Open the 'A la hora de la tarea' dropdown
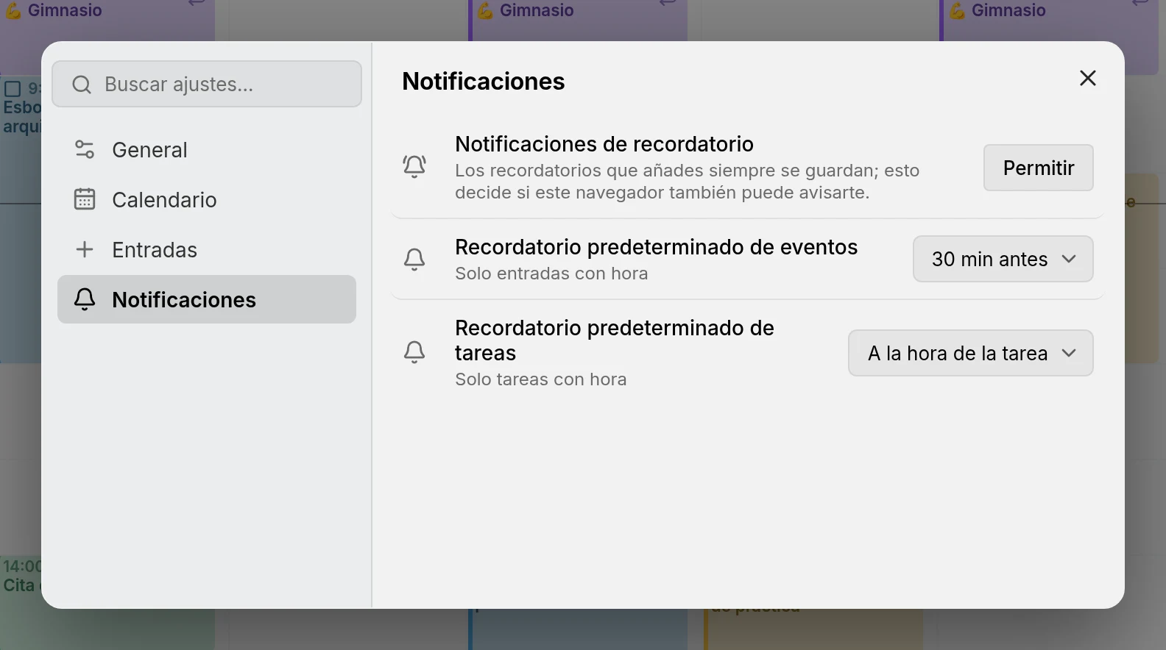Viewport: 1166px width, 650px height. pyautogui.click(x=971, y=353)
